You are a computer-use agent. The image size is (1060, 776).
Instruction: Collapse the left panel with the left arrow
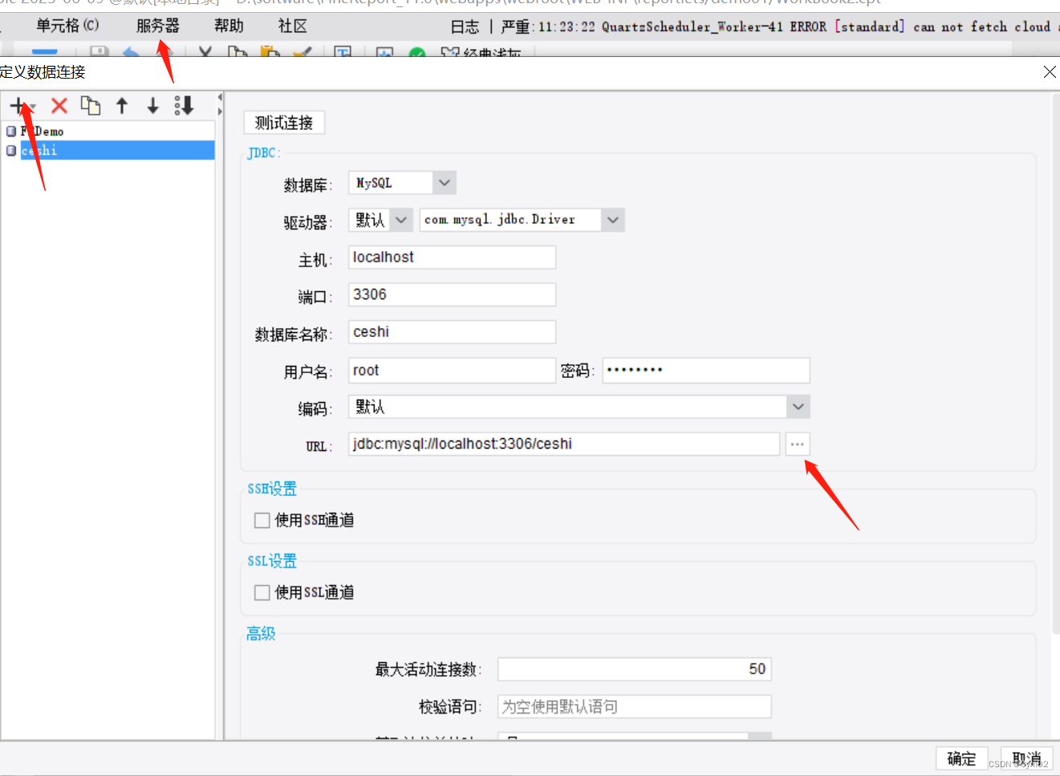tap(220, 97)
